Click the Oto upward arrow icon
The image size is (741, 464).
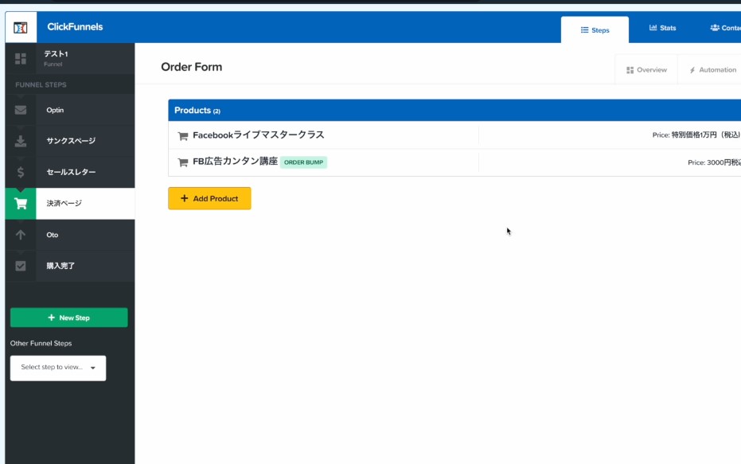pos(21,235)
